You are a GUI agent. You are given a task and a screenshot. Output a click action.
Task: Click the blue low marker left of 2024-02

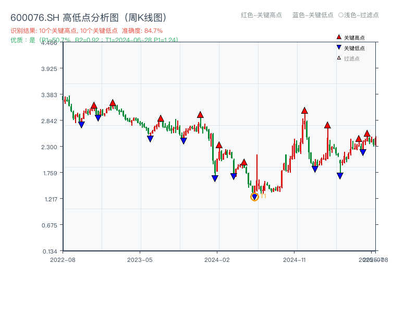pyautogui.click(x=215, y=178)
